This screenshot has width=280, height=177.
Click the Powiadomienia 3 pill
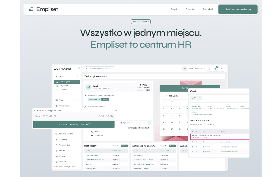[94, 100]
